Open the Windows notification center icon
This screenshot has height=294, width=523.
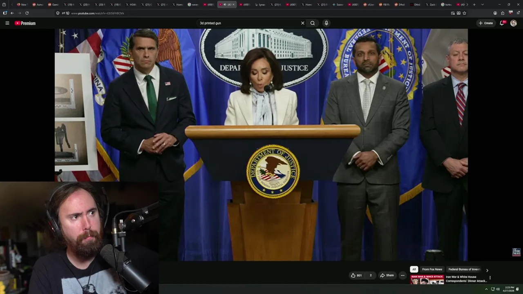pyautogui.click(x=518, y=289)
